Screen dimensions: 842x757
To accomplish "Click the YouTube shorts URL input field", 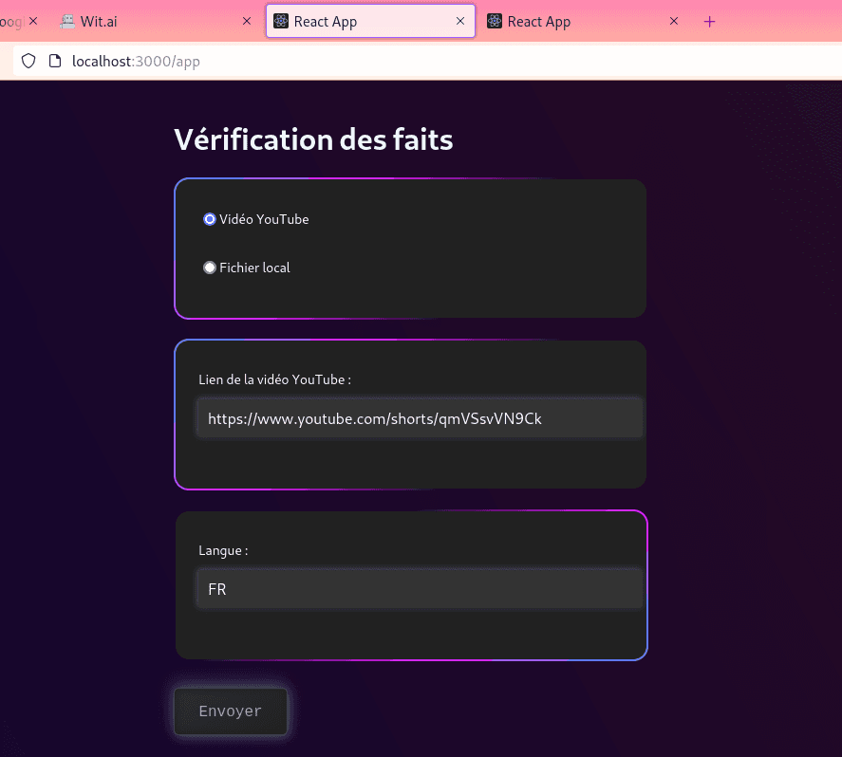I will pyautogui.click(x=420, y=417).
